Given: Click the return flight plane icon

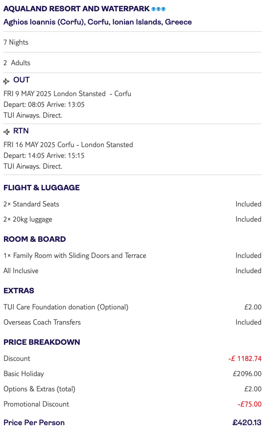Looking at the screenshot, I should pyautogui.click(x=6, y=132).
